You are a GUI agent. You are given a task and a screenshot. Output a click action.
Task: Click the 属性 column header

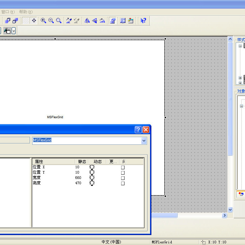click(x=53, y=162)
